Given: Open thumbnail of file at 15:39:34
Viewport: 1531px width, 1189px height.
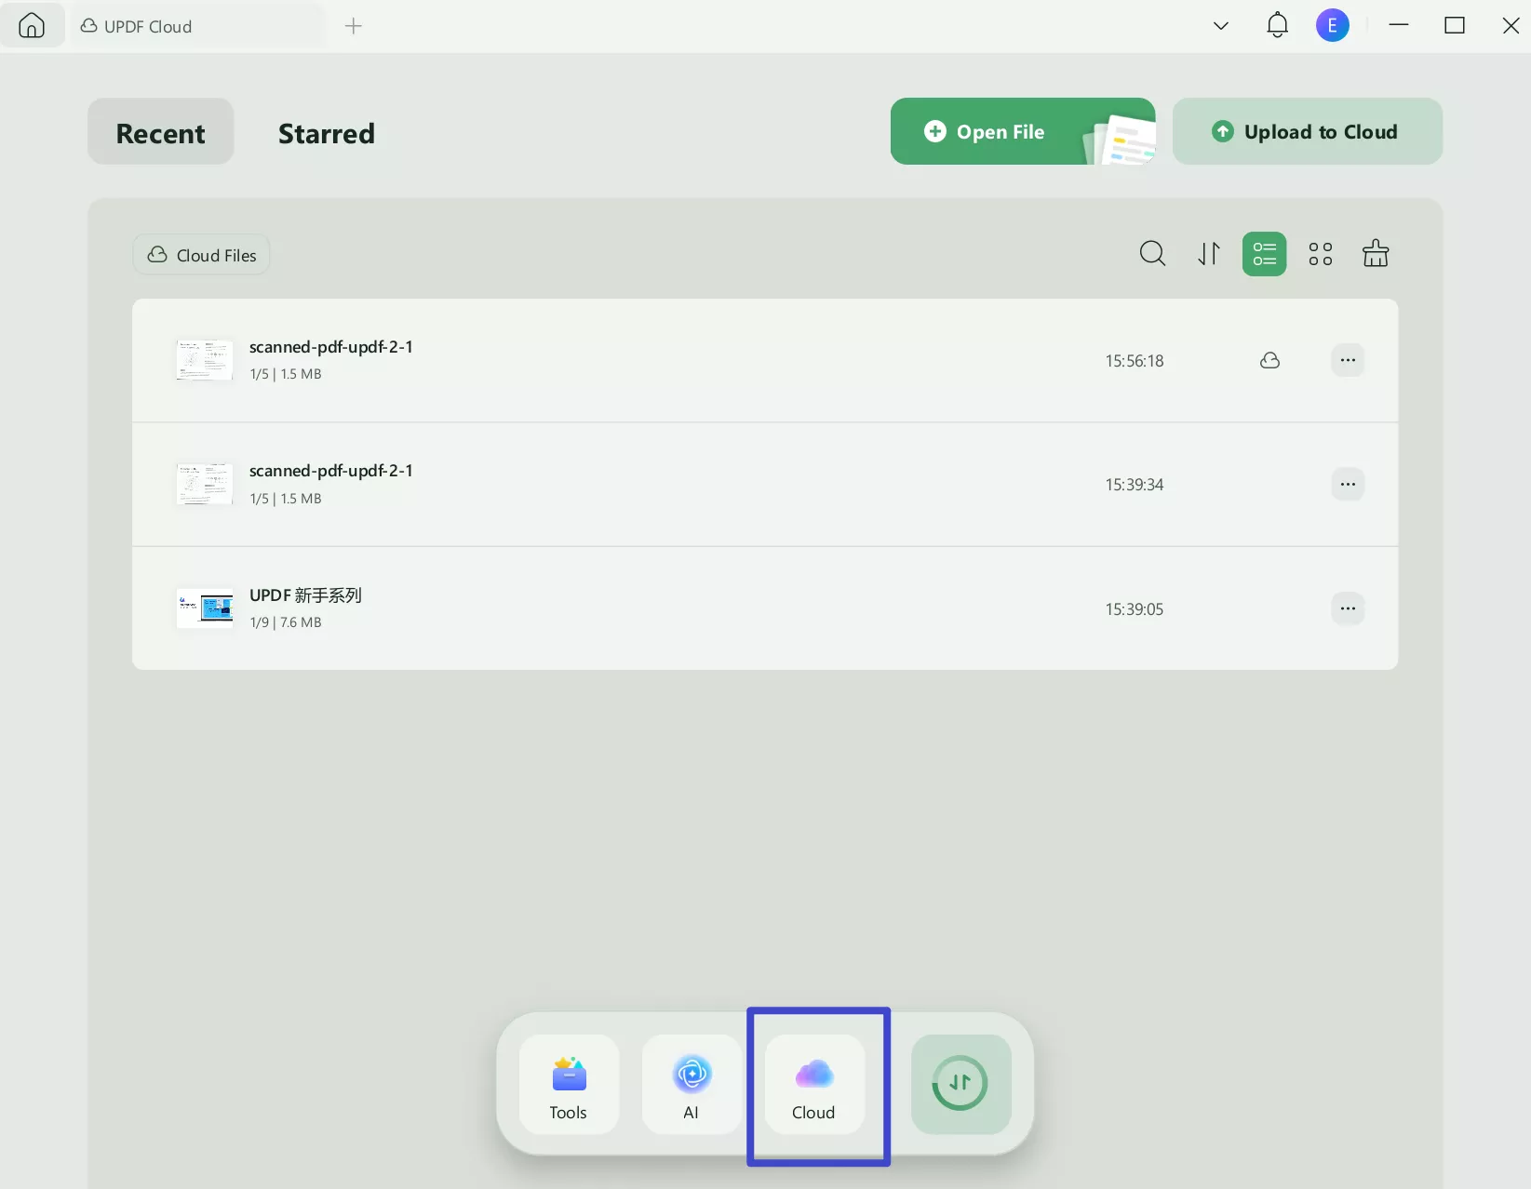Looking at the screenshot, I should click(x=205, y=484).
